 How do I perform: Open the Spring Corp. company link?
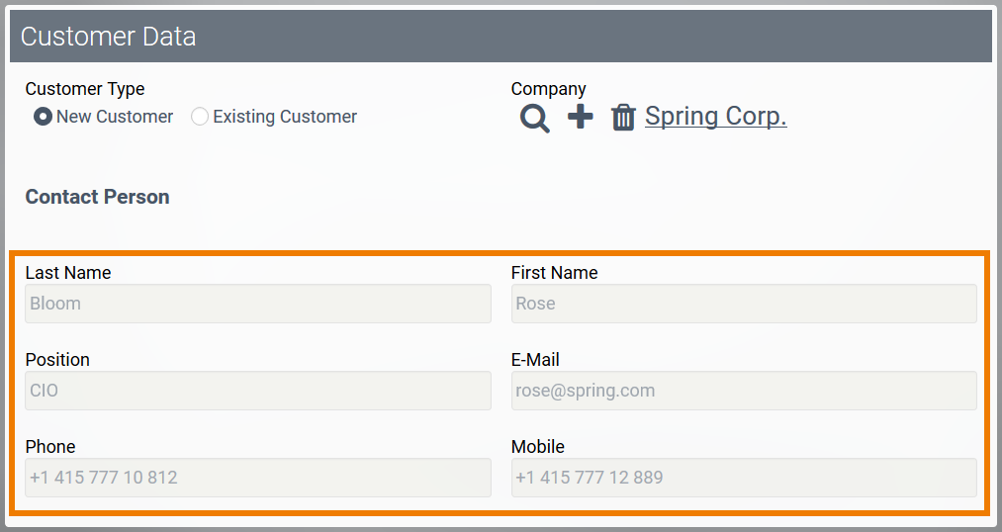coord(715,117)
